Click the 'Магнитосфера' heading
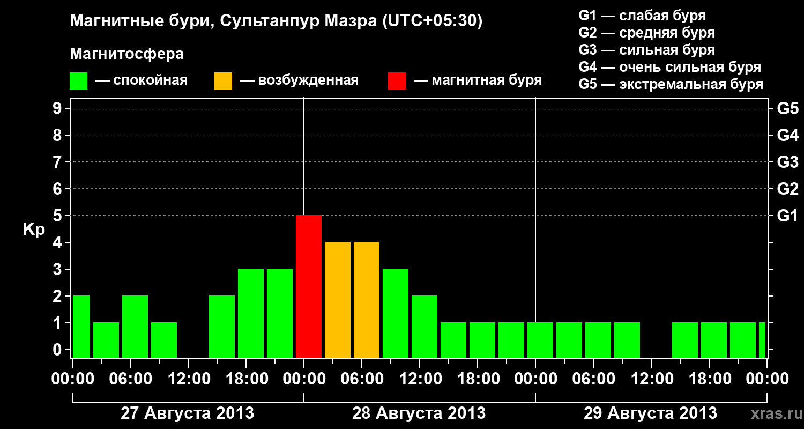The width and height of the screenshot is (804, 429). click(127, 54)
